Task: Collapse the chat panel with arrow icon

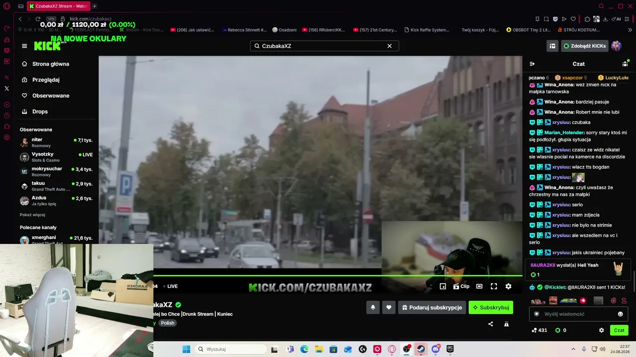Action: point(532,64)
